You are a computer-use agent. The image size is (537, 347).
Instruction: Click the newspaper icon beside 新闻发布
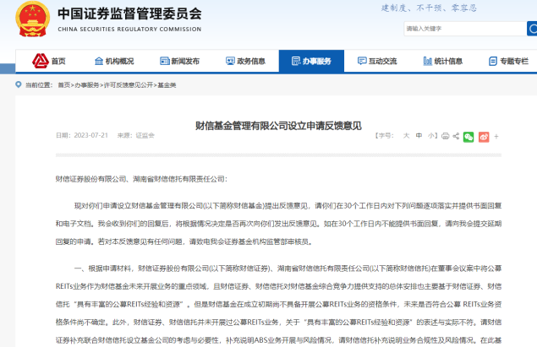[165, 61]
